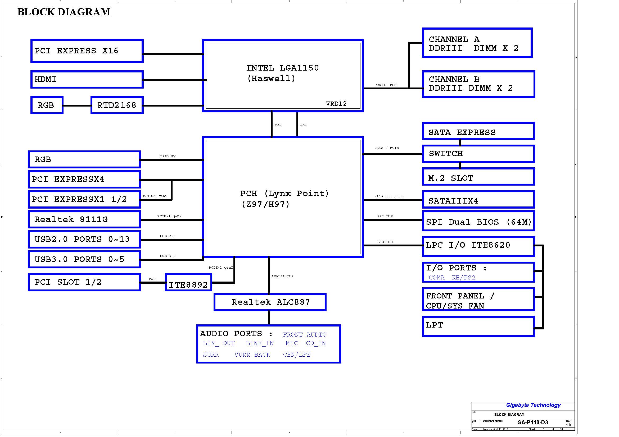Click the INTEL LGA1150 Haswell block
Screen dimensions: 619x437
point(283,75)
